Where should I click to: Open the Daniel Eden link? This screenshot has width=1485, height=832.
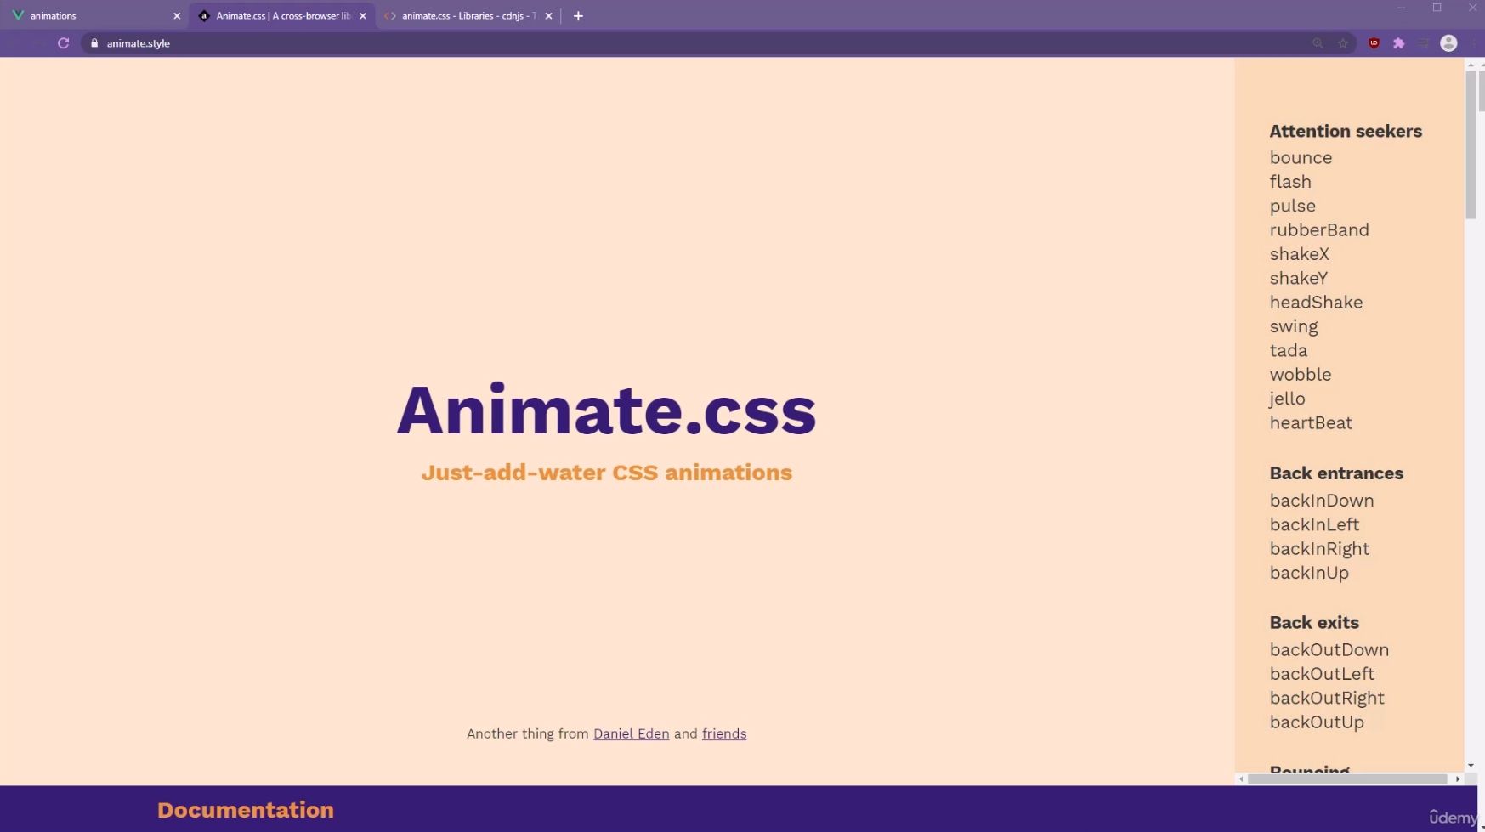pos(631,733)
